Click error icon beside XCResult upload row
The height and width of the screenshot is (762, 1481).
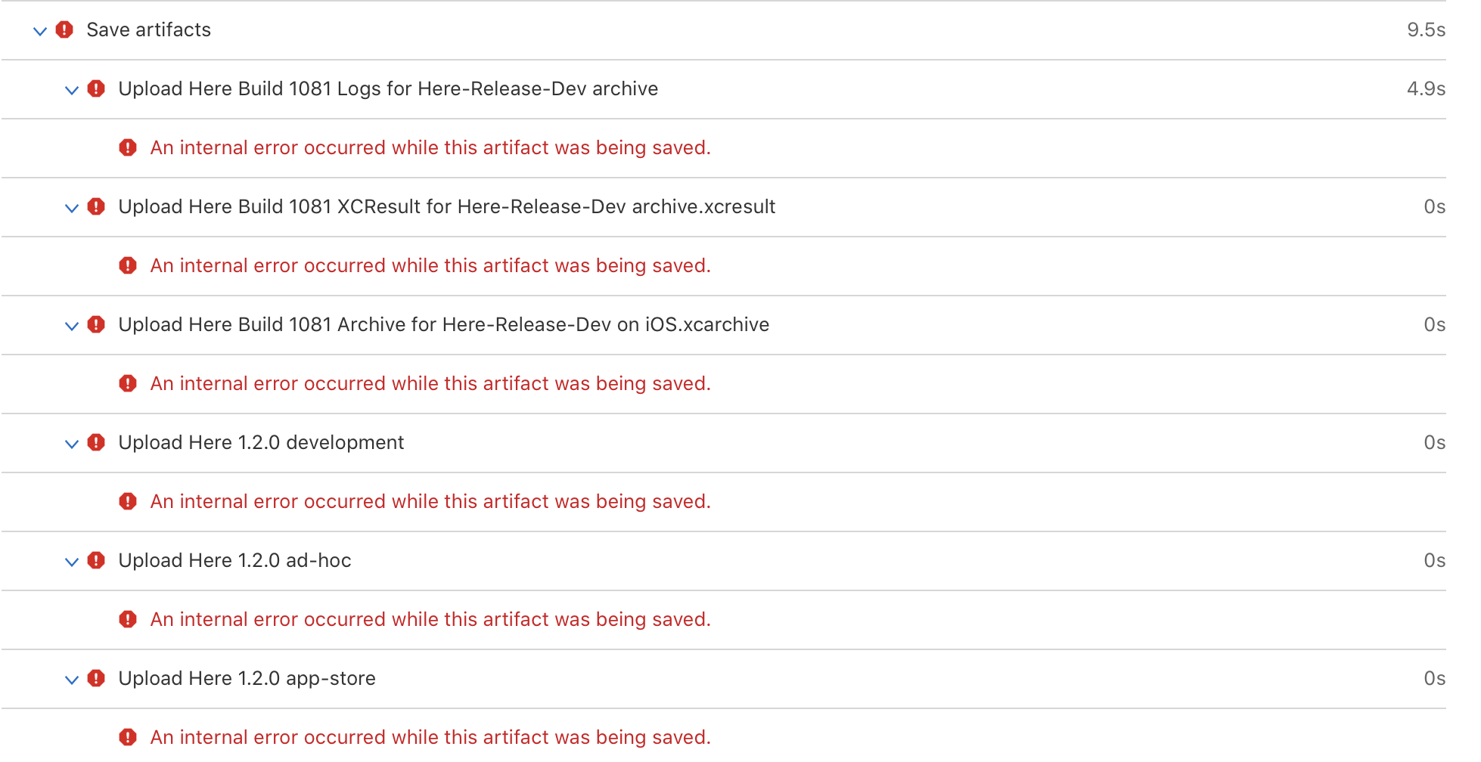tap(96, 206)
